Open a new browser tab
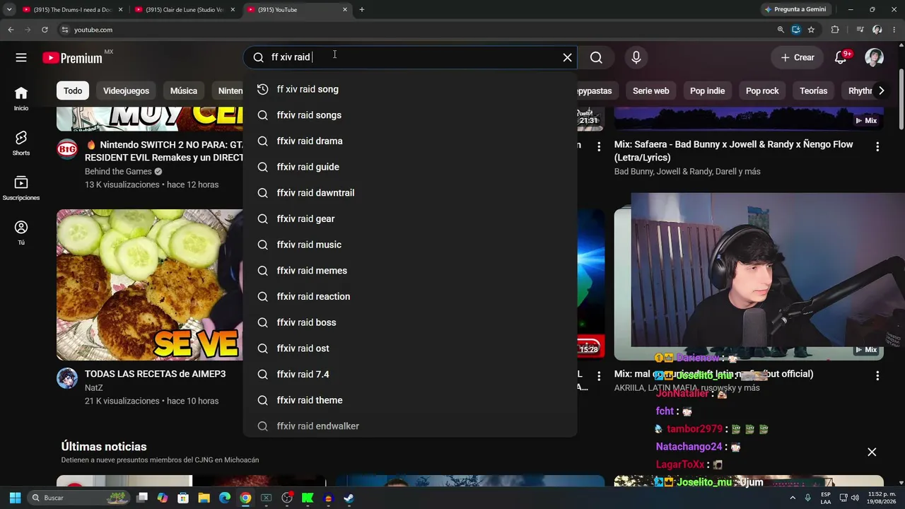This screenshot has height=509, width=905. pyautogui.click(x=362, y=10)
